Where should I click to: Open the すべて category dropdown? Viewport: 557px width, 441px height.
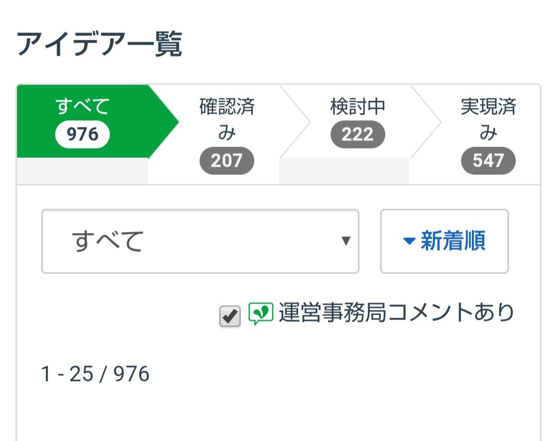pyautogui.click(x=200, y=241)
